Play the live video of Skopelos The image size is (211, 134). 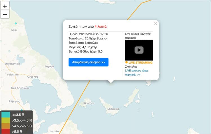139,50
